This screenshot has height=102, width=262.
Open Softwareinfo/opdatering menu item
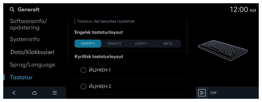(28, 24)
